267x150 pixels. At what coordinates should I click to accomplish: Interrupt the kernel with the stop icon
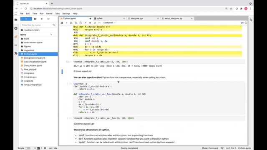[90, 23]
